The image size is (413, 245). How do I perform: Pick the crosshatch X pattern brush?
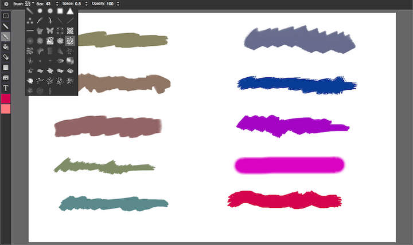(x=70, y=31)
